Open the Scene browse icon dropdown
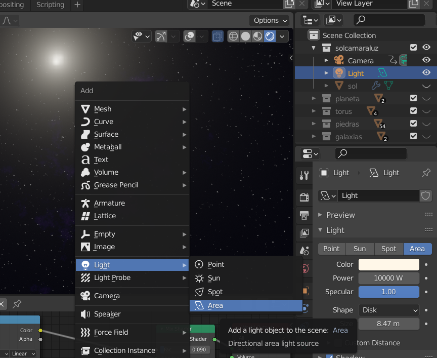Viewport: 437px width, 358px height. tap(198, 4)
